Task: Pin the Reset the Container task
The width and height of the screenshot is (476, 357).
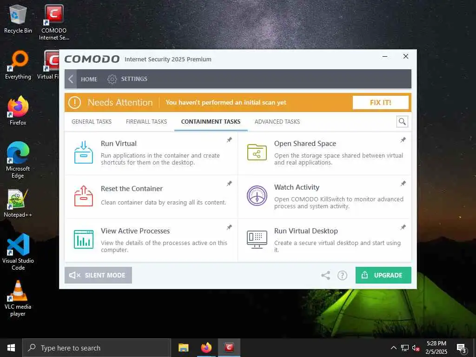Action: click(230, 183)
